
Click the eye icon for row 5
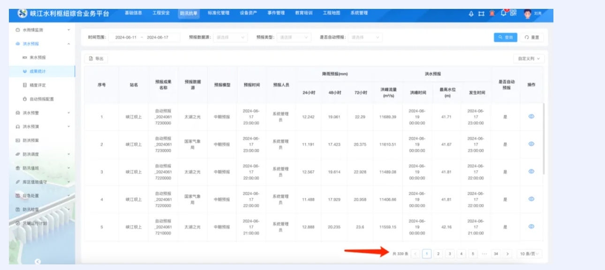click(531, 226)
